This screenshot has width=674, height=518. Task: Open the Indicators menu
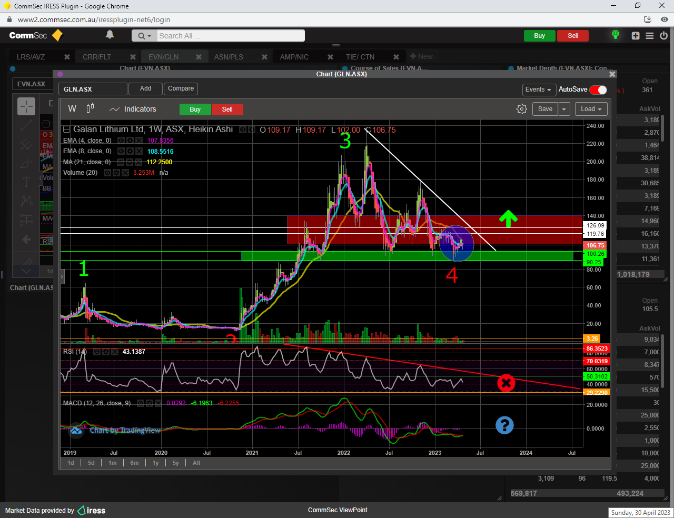tap(133, 109)
